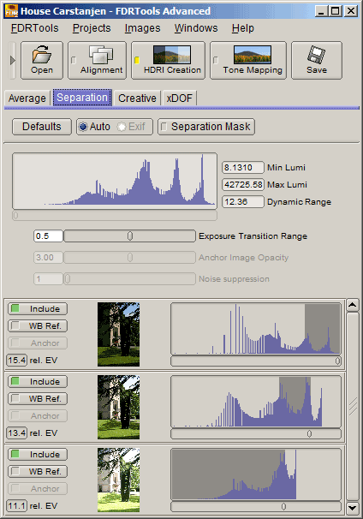Toggle Include for the 15.4 EV image

pyautogui.click(x=38, y=309)
